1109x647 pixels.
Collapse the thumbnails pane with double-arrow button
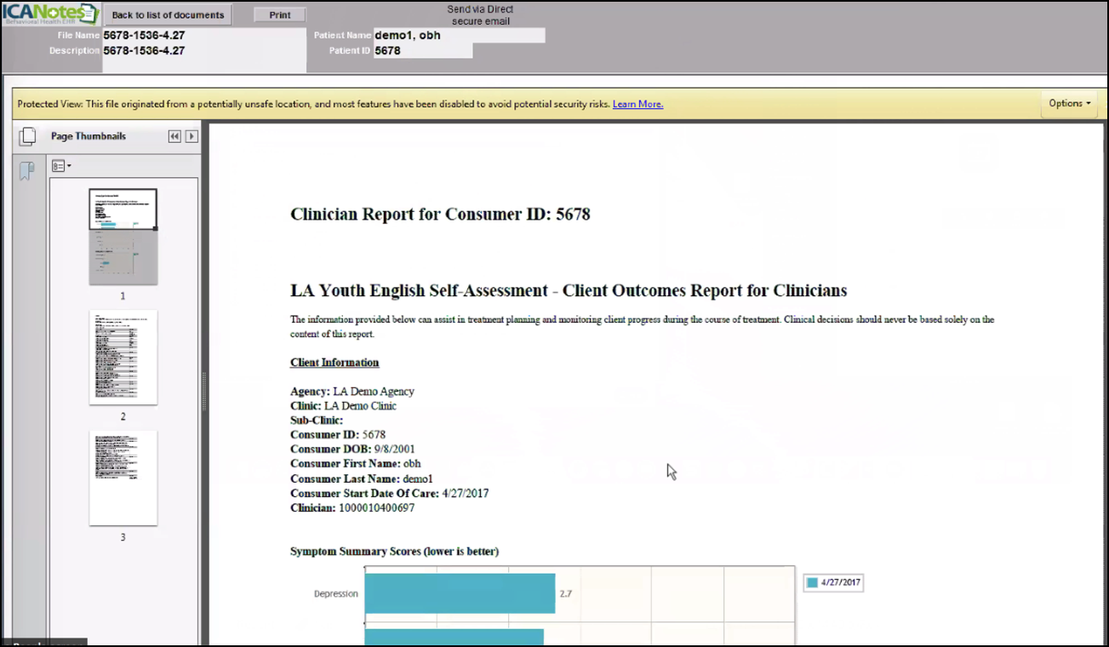click(x=174, y=136)
